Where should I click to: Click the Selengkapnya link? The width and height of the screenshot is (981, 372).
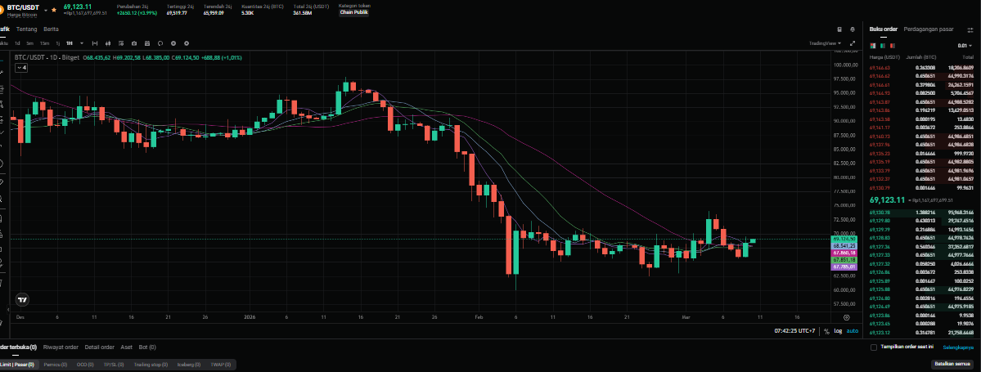pyautogui.click(x=959, y=347)
